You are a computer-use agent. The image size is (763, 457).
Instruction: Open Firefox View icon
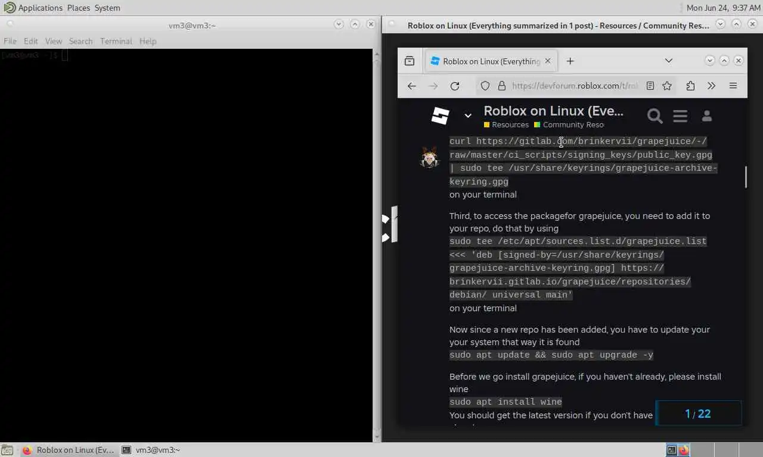point(410,61)
